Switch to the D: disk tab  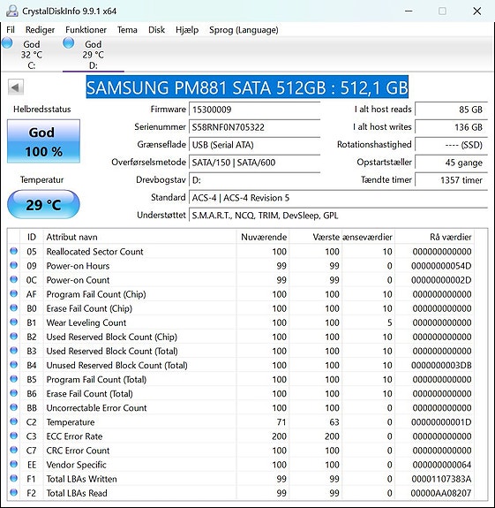tap(94, 55)
